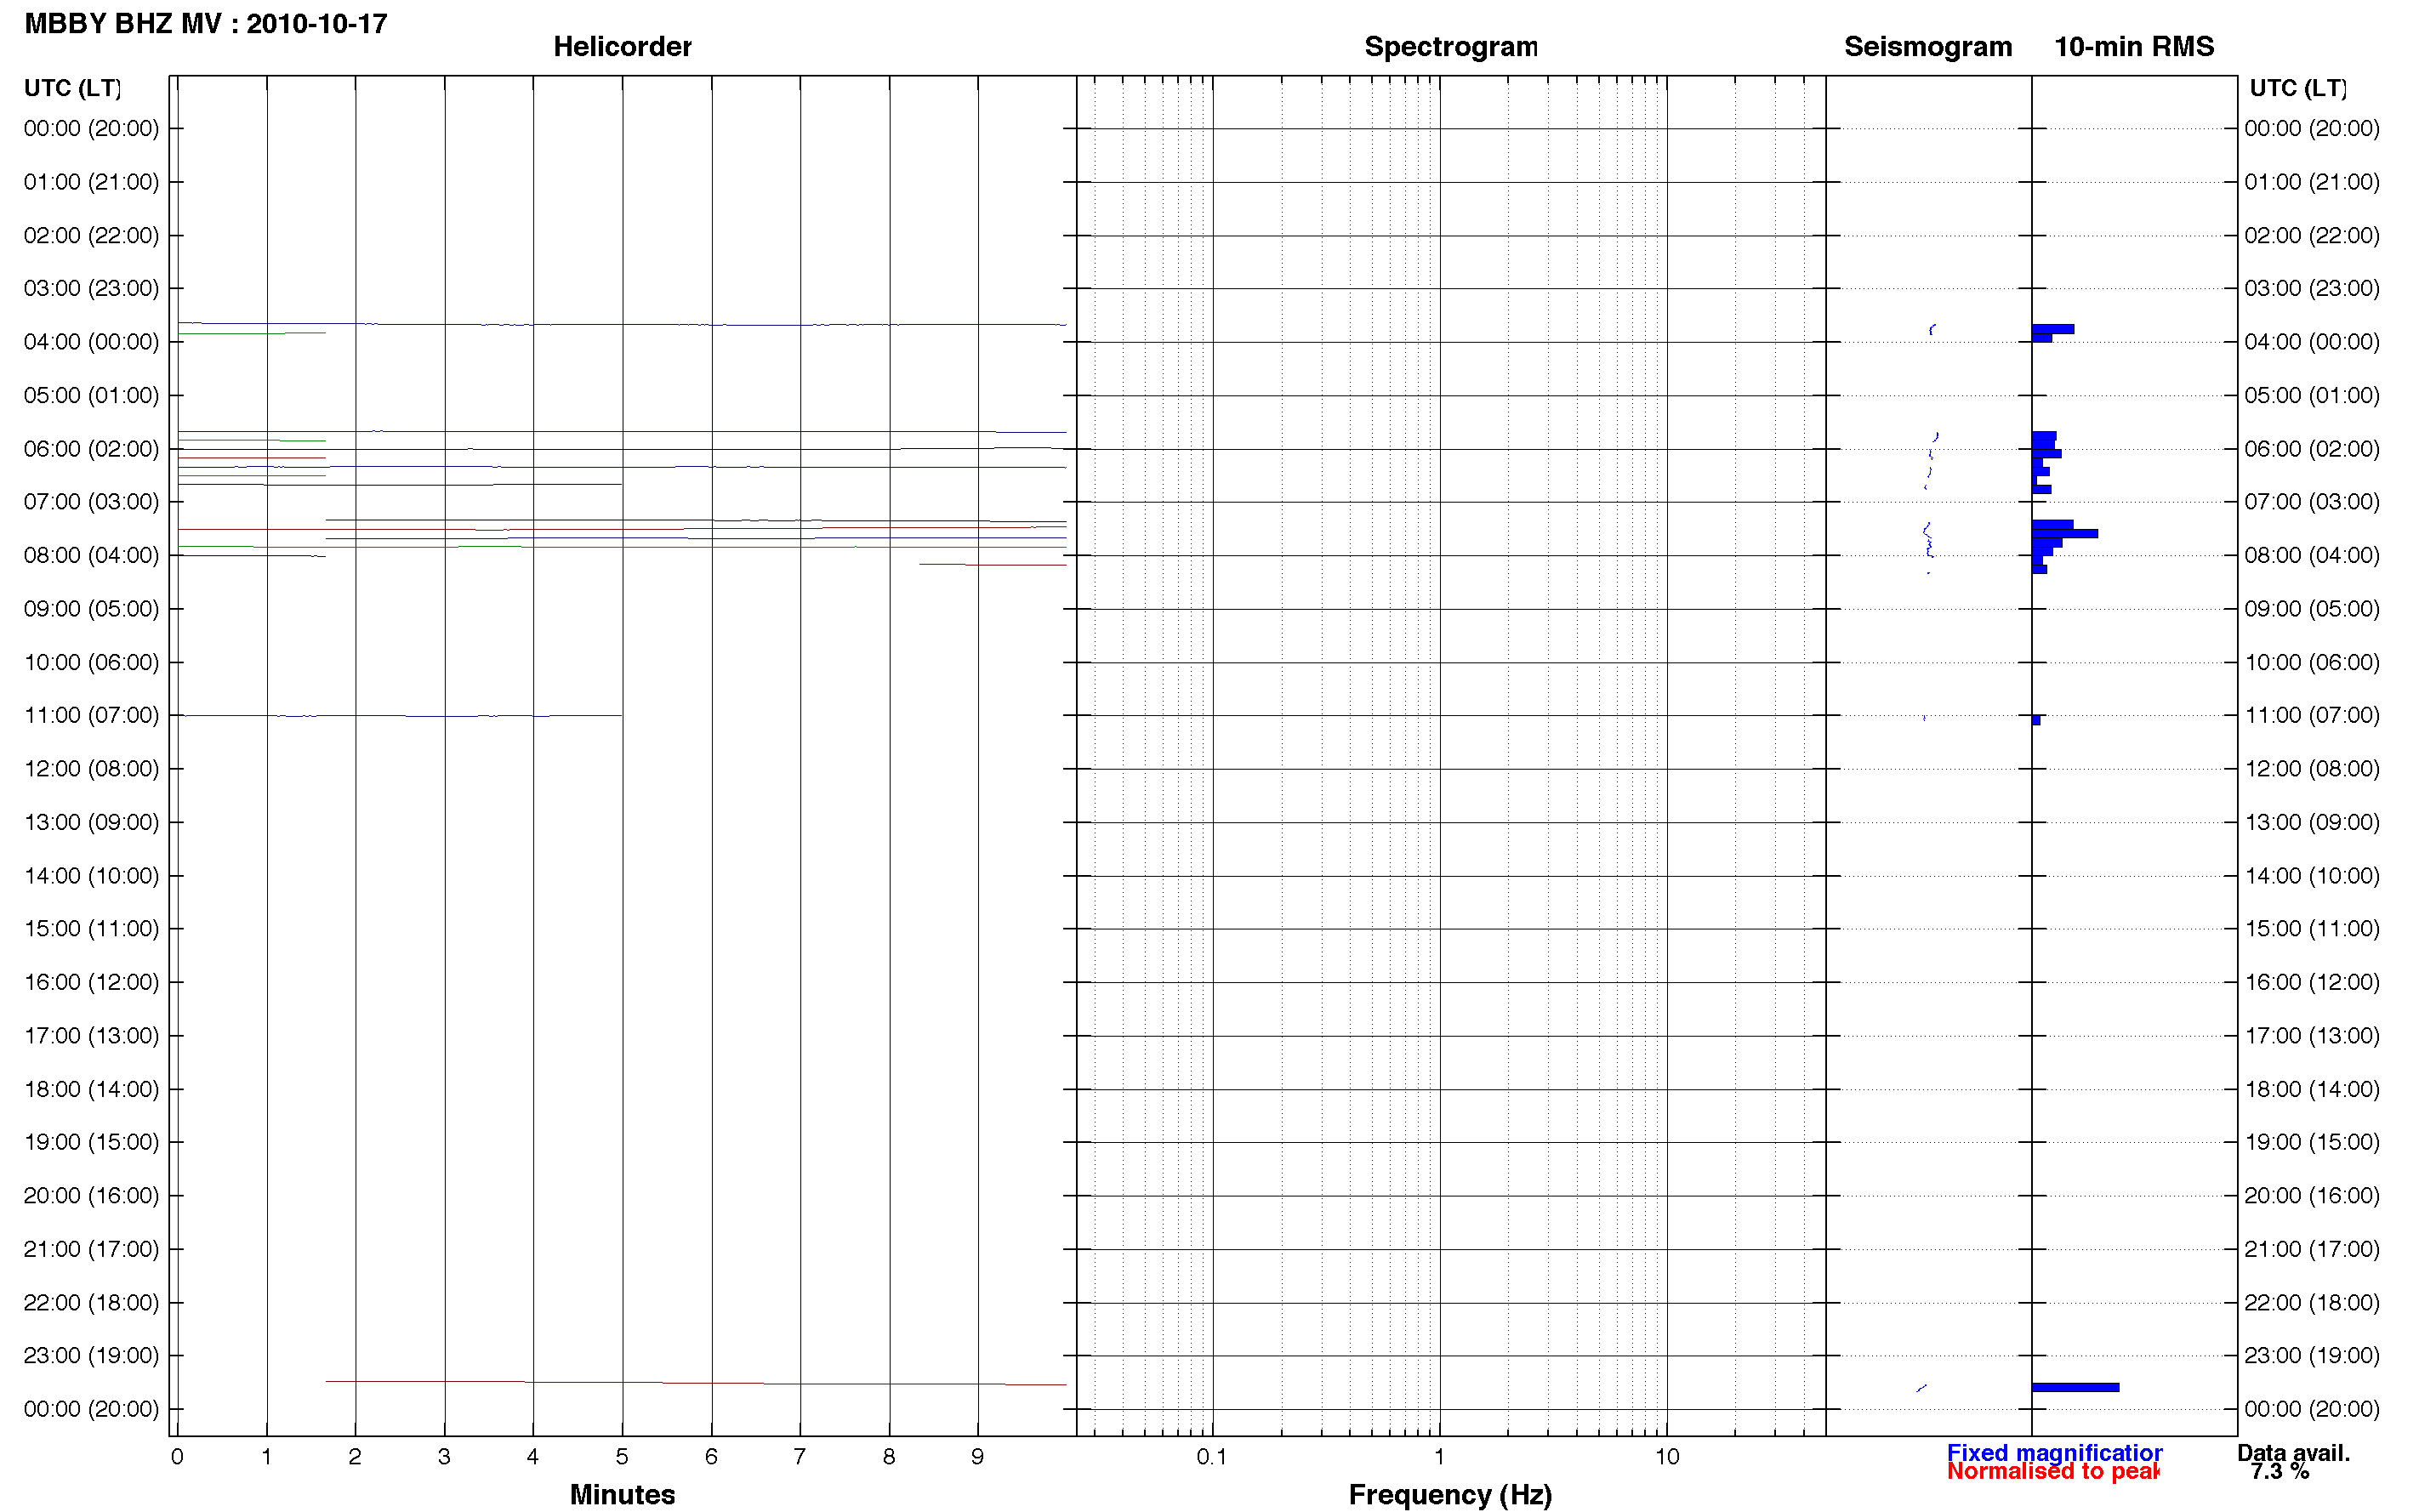Viewport: 2419px width, 1512px height.
Task: Click the red helicorder trace below 23:00 (19:00)
Action: pyautogui.click(x=696, y=1383)
